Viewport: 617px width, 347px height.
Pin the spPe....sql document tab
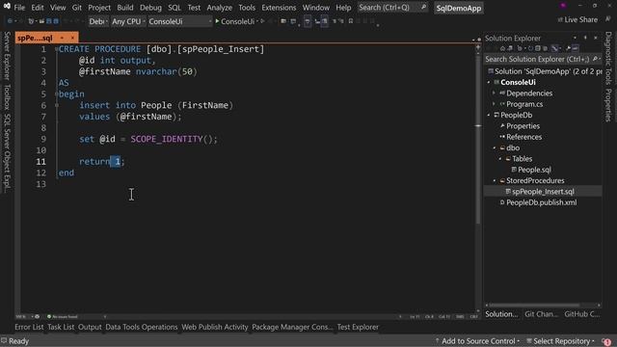[x=62, y=38]
